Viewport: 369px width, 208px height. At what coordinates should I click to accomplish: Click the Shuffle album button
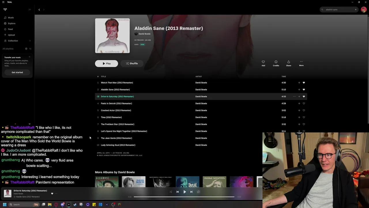132,64
